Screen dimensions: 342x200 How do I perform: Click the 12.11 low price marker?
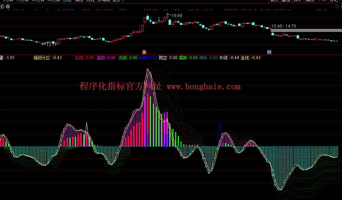tap(51, 44)
